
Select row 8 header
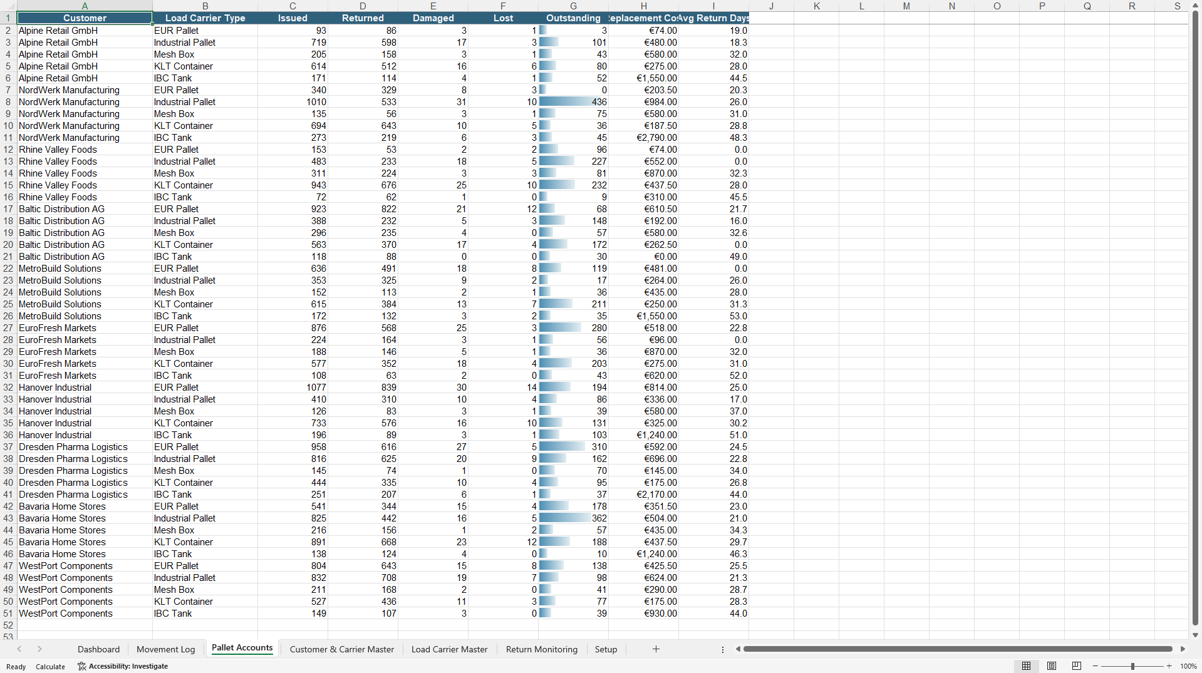8,102
